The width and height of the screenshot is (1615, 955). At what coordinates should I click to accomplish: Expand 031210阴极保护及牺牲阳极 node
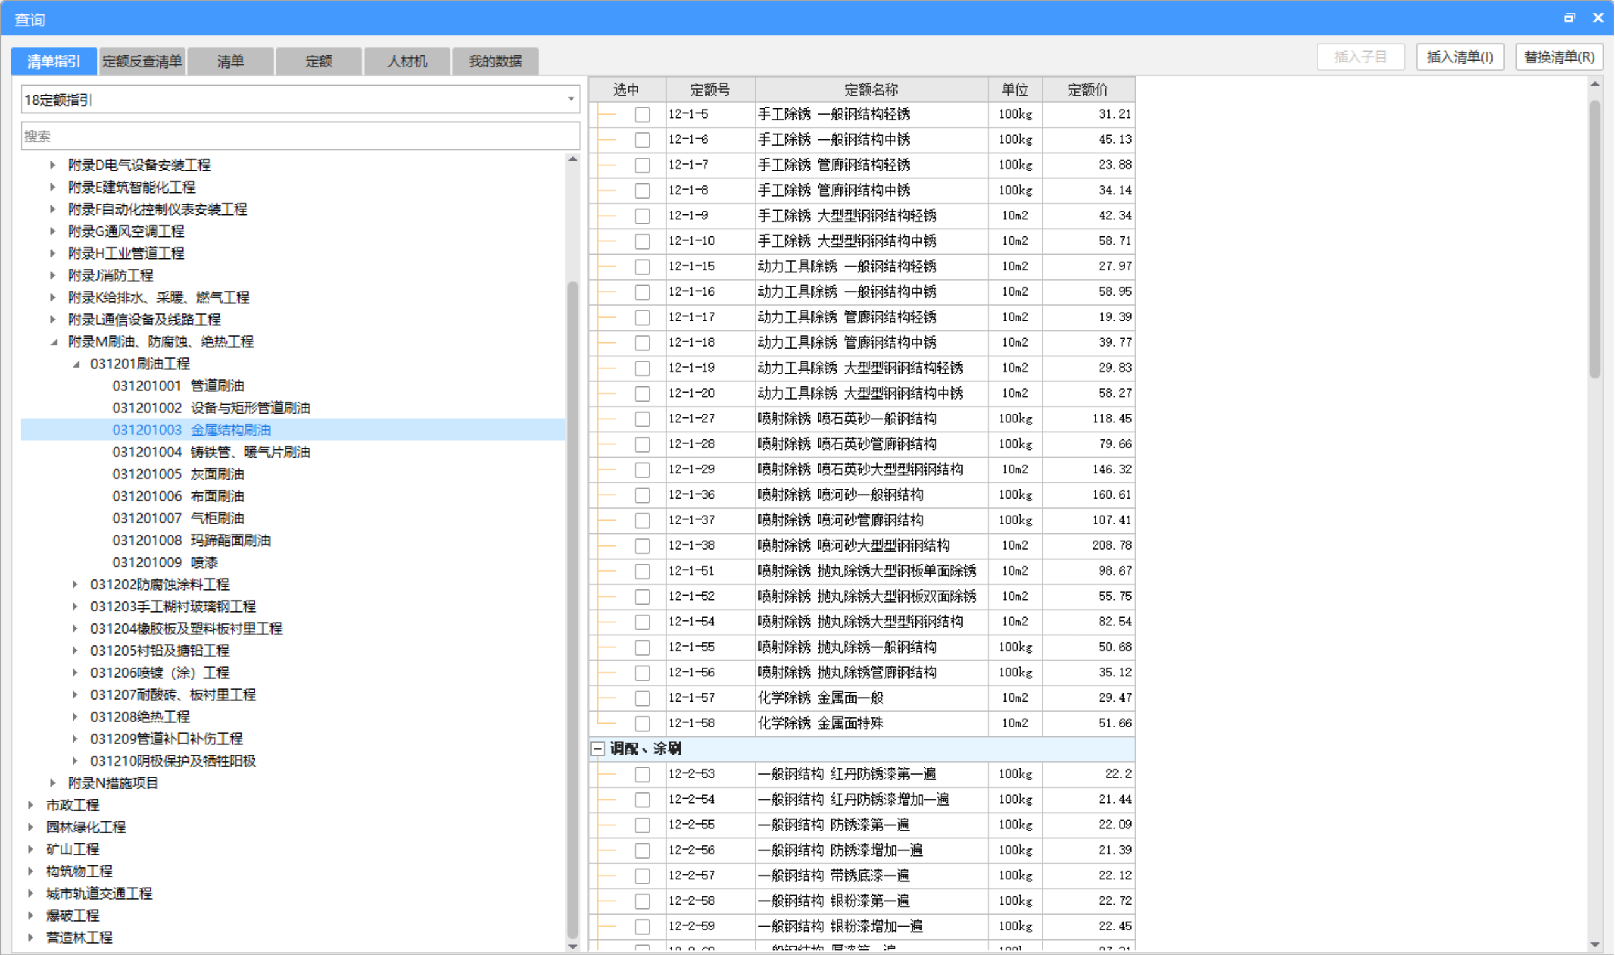click(74, 761)
